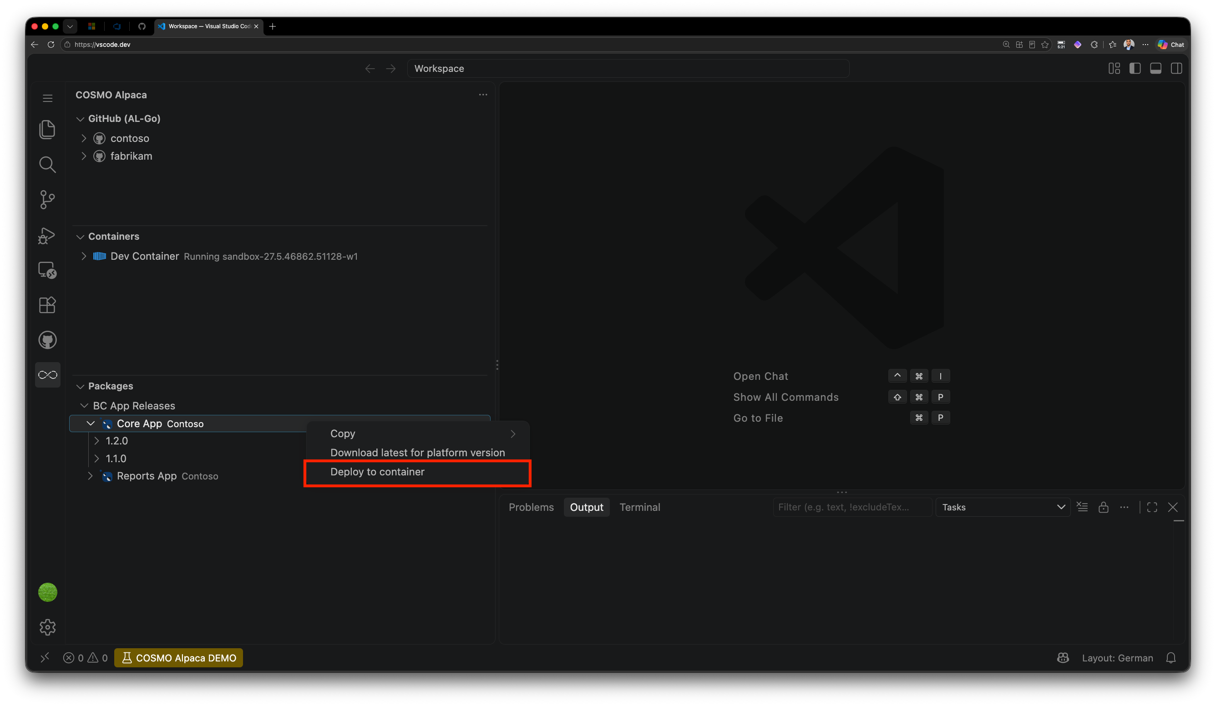
Task: Clear the output panel
Action: (x=1082, y=507)
